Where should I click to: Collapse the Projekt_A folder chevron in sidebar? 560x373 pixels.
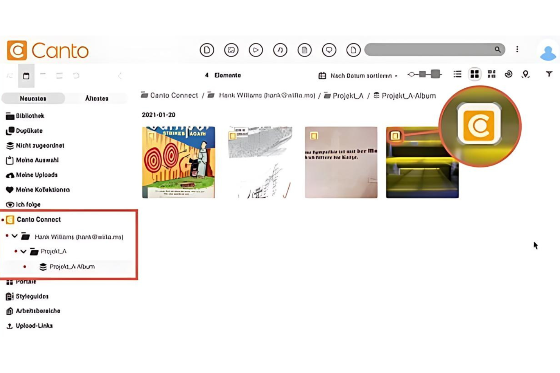[23, 251]
